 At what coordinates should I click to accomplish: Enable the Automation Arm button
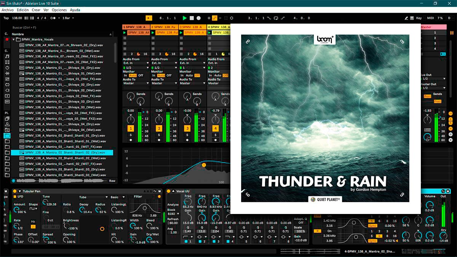[214, 18]
